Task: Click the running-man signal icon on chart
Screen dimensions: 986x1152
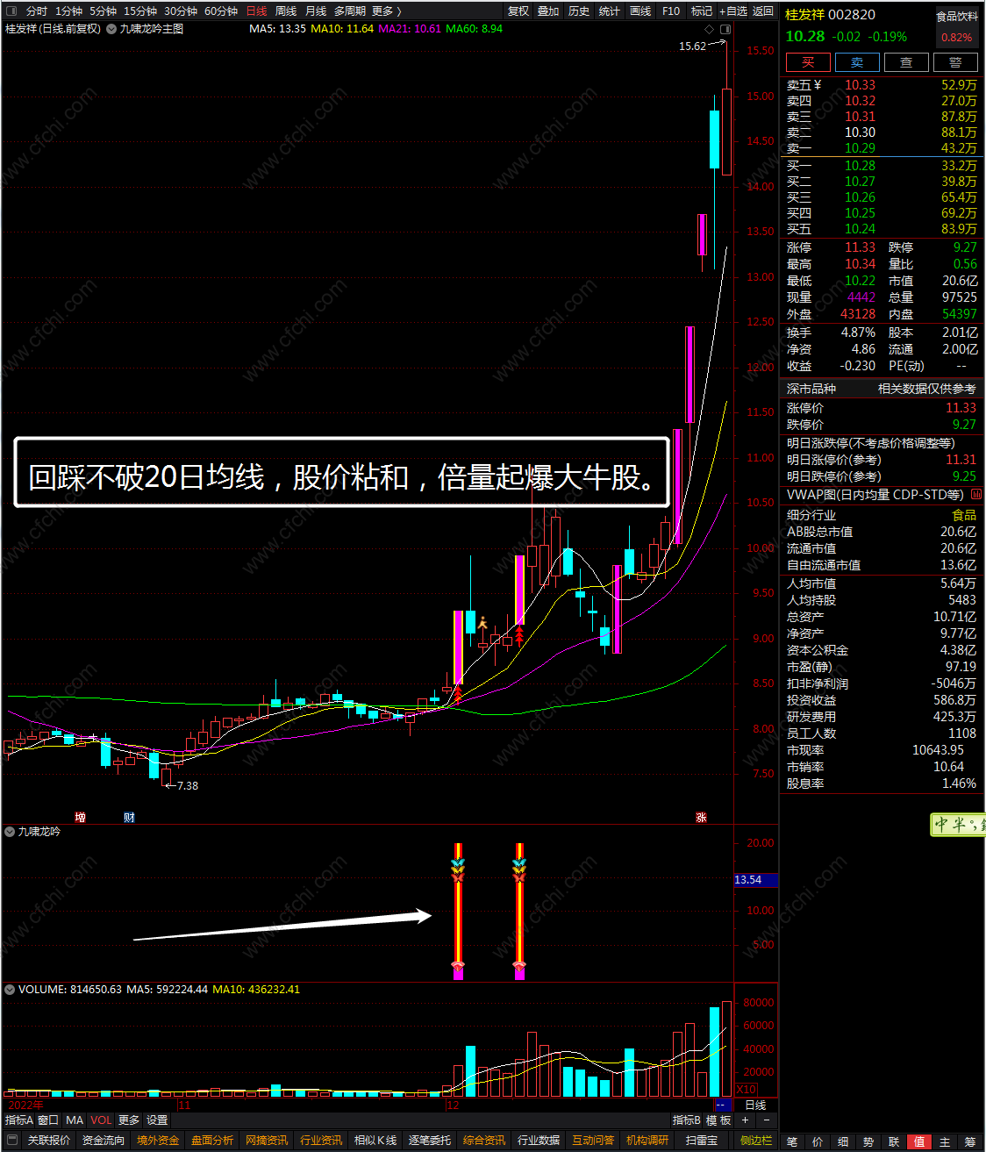Action: tap(482, 623)
